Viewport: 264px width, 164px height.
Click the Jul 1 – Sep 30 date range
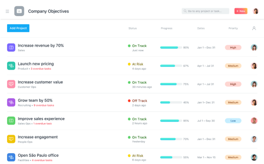pyautogui.click(x=206, y=121)
